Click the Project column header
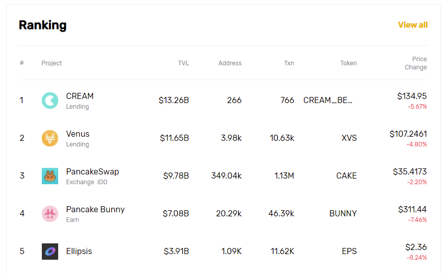Viewport: 447px width, 274px height. click(x=52, y=63)
